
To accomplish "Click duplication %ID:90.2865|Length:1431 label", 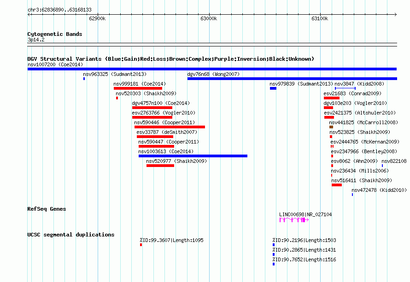I will pyautogui.click(x=305, y=250).
